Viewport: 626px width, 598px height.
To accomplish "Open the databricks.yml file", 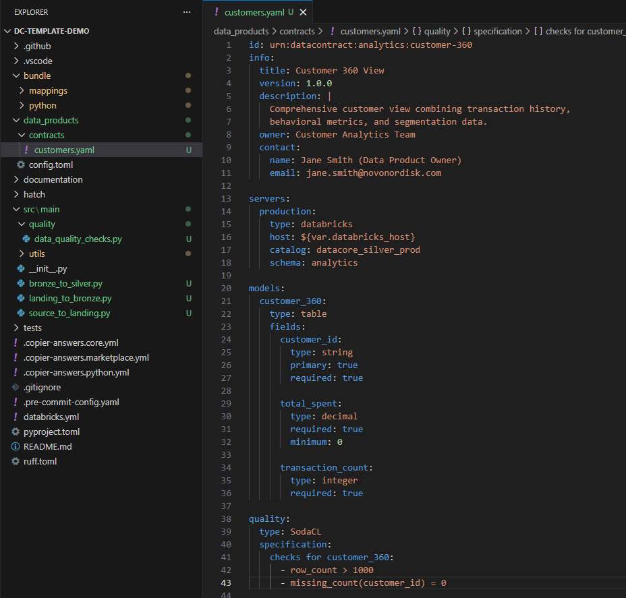I will click(x=51, y=417).
